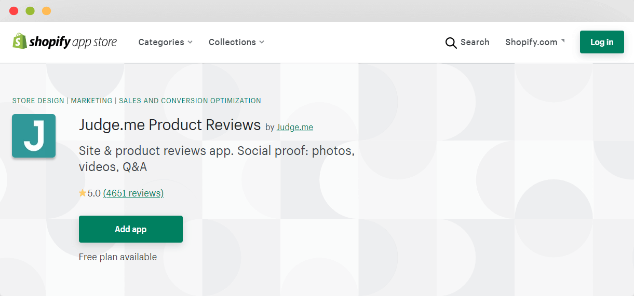Click the 5.0 rating value

[94, 193]
